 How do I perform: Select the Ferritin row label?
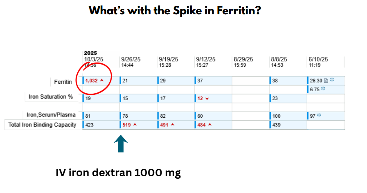(x=63, y=82)
